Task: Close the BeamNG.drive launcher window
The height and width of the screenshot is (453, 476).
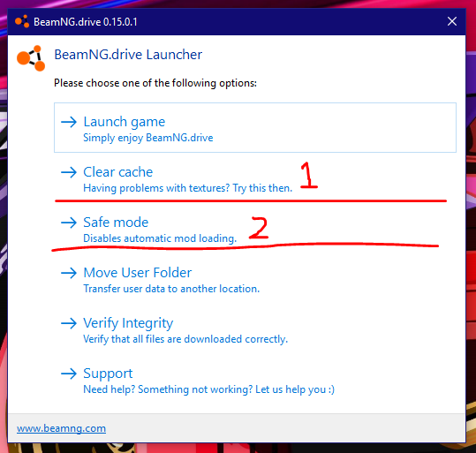Action: pos(452,21)
